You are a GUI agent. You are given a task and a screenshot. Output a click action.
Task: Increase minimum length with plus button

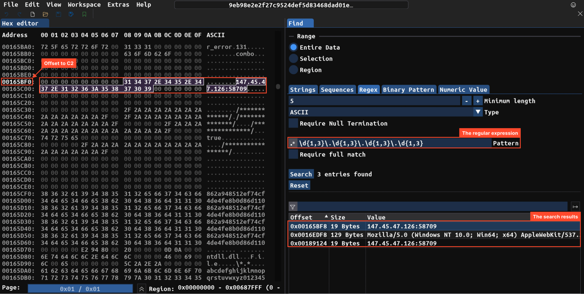pos(478,101)
